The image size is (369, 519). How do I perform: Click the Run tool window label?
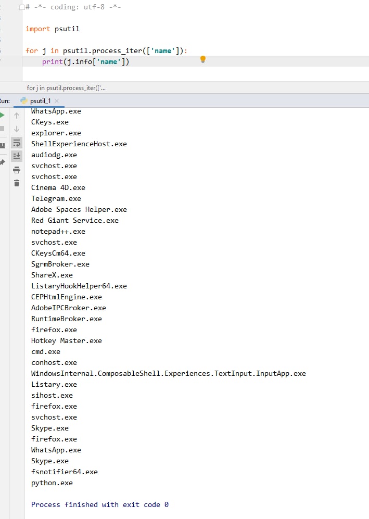[4, 101]
